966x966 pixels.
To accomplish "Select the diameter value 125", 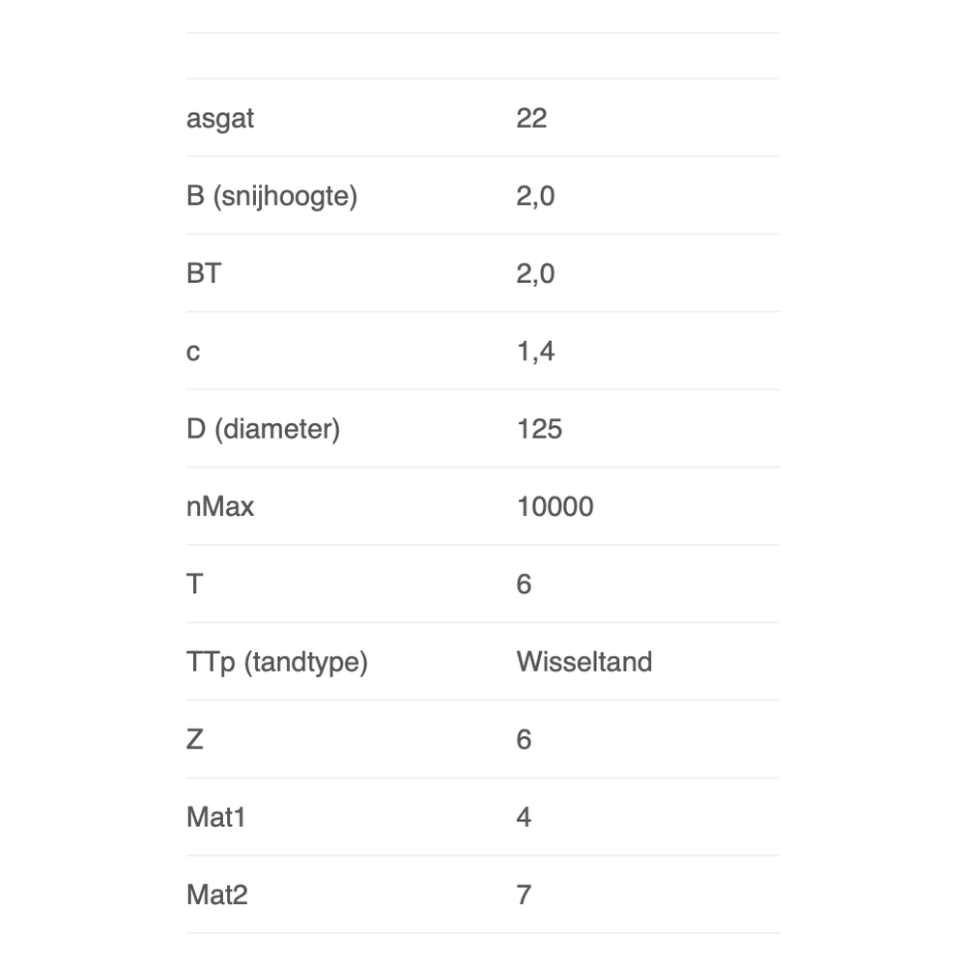I will tap(539, 429).
